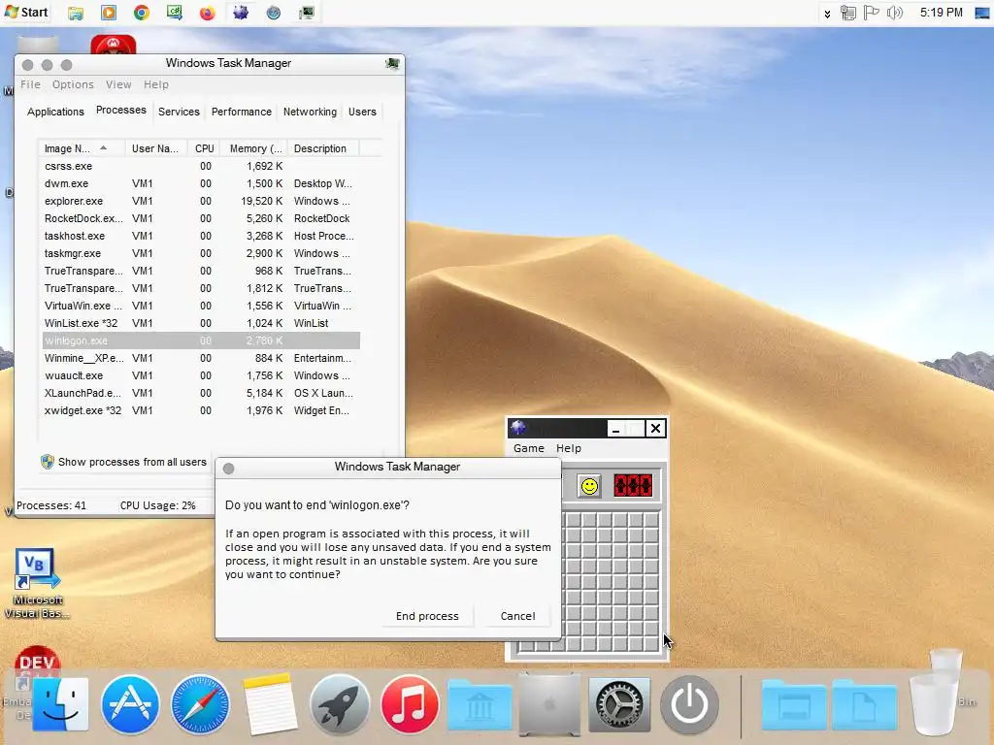
Task: Select the RocketDock.exe process row
Action: tap(201, 218)
